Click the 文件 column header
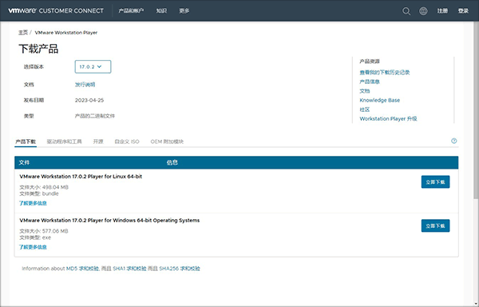The width and height of the screenshot is (479, 307). [x=24, y=162]
